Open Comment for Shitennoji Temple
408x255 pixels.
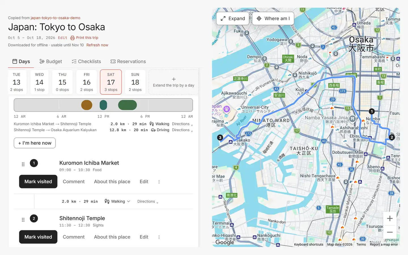coord(74,237)
